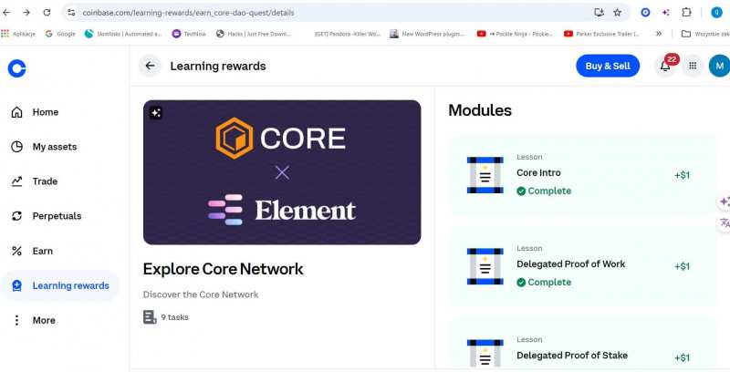Bookmark page with star icon
730x372 pixels.
(x=618, y=13)
